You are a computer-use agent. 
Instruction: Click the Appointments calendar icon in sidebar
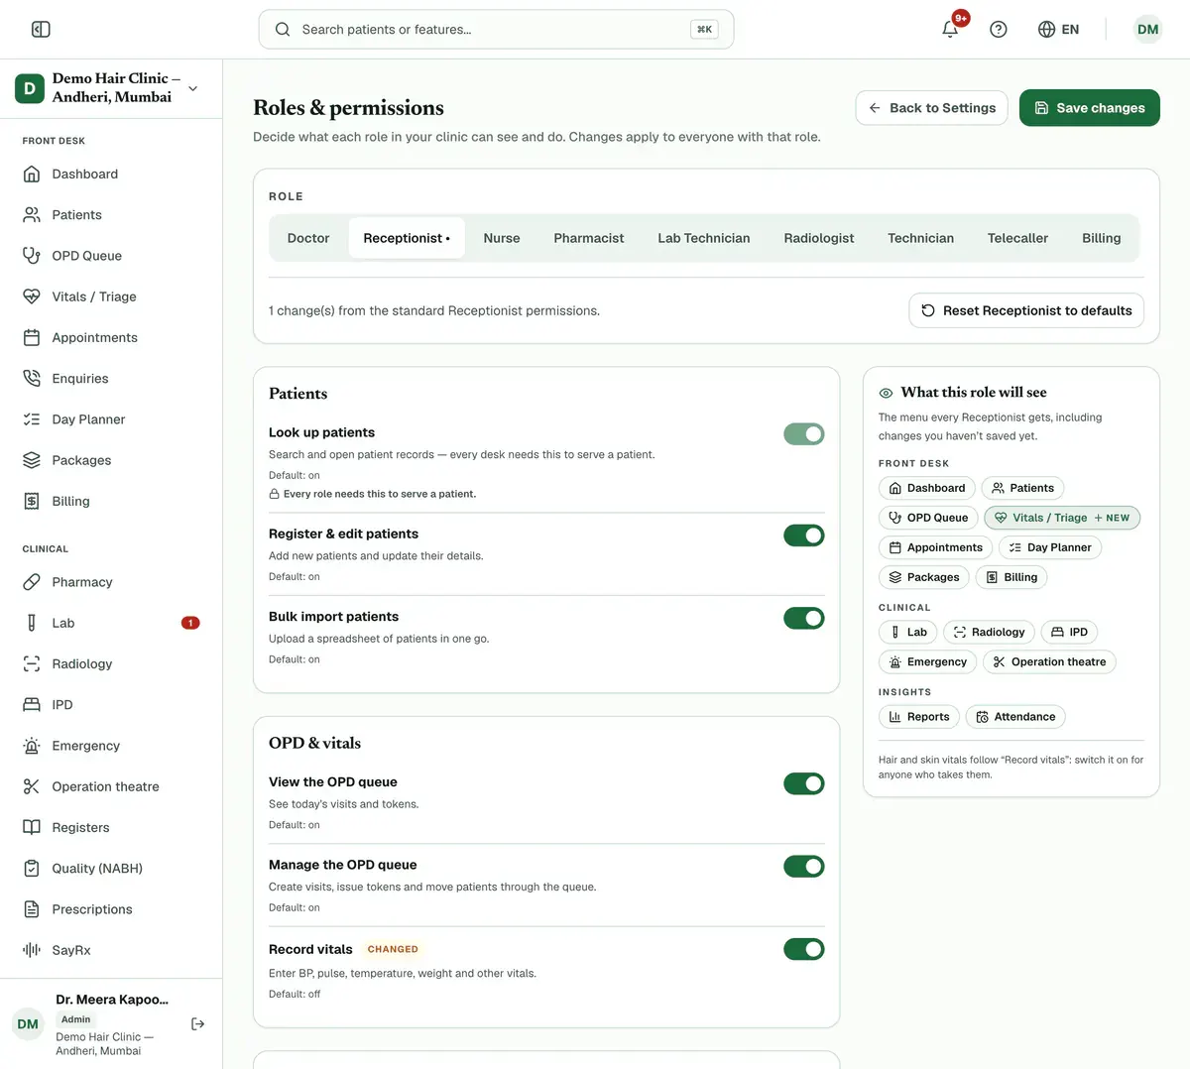(x=32, y=337)
